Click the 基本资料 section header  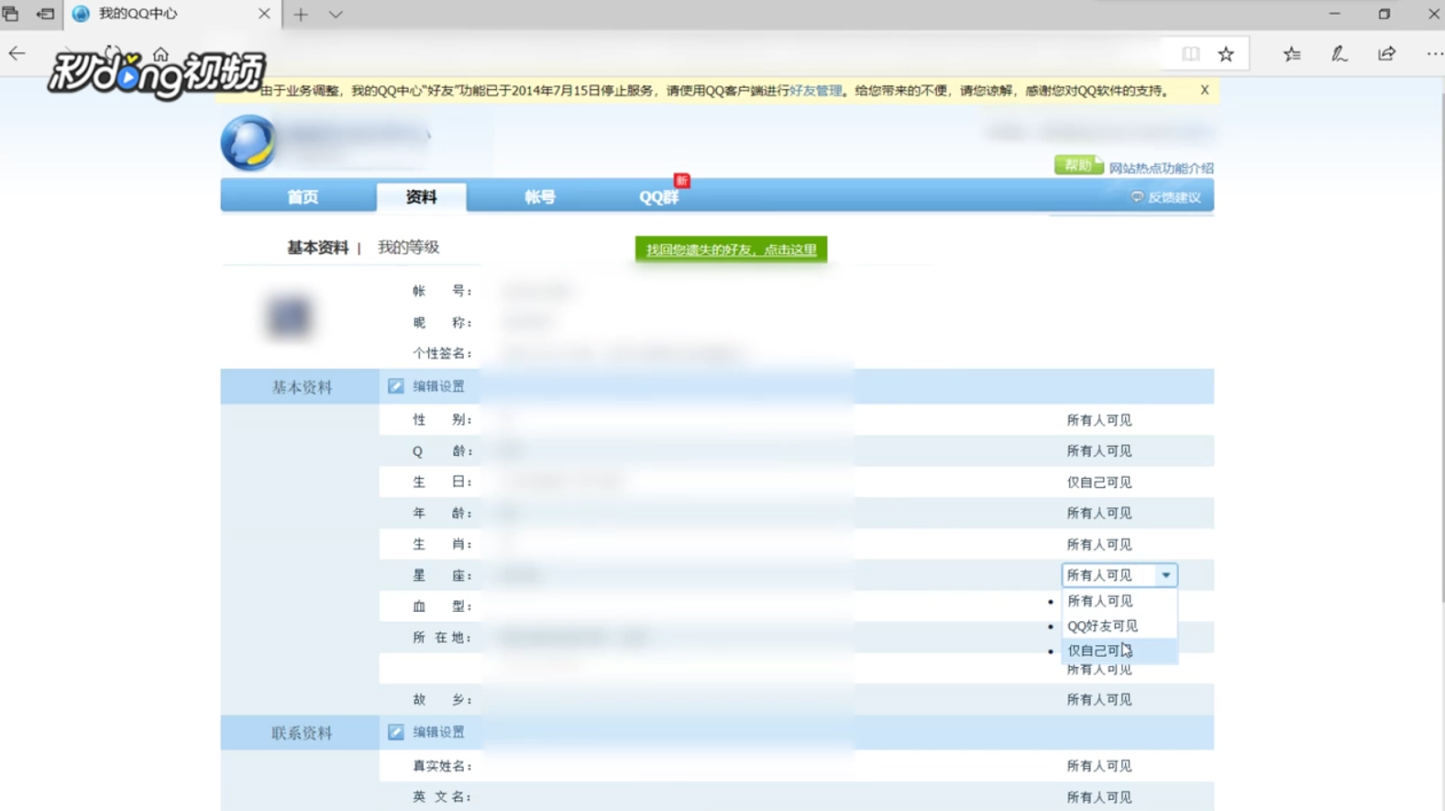pos(301,387)
